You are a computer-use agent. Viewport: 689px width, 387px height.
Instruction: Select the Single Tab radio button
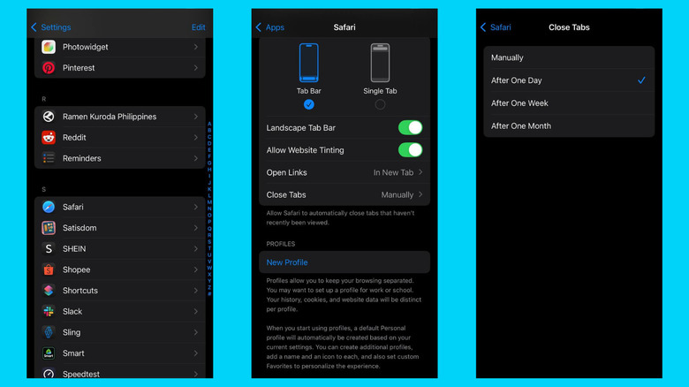pyautogui.click(x=380, y=104)
